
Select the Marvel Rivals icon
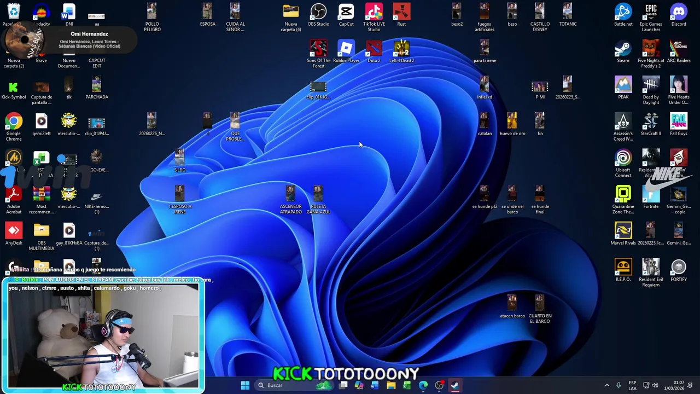[623, 234]
